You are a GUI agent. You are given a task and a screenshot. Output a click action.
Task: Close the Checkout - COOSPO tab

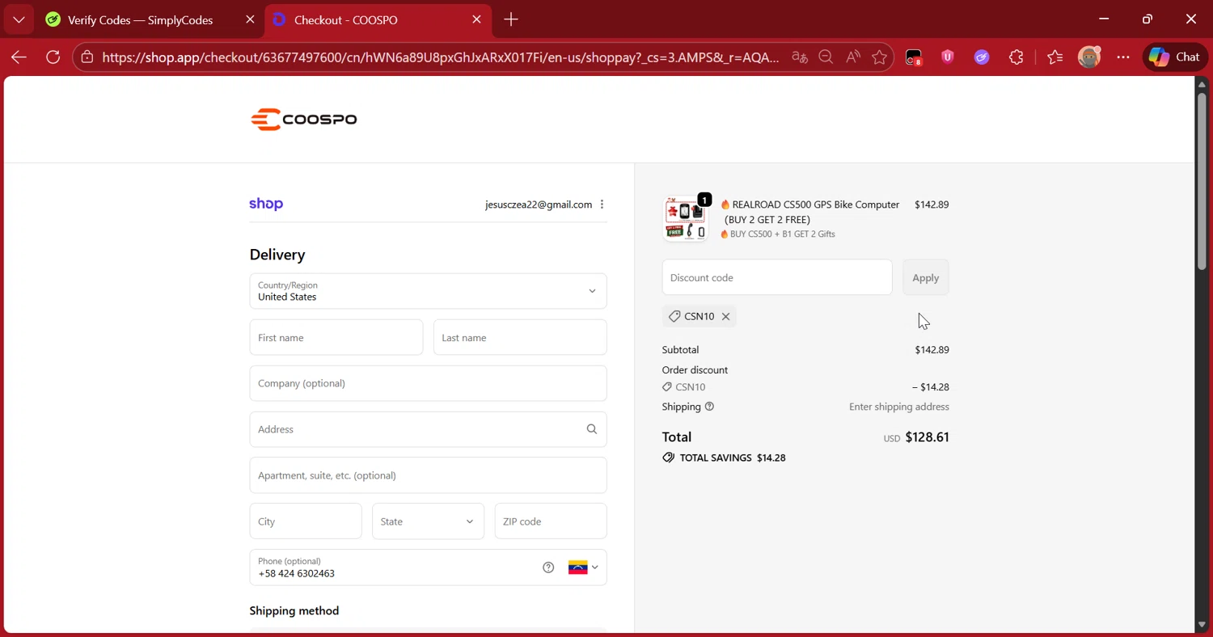click(476, 19)
